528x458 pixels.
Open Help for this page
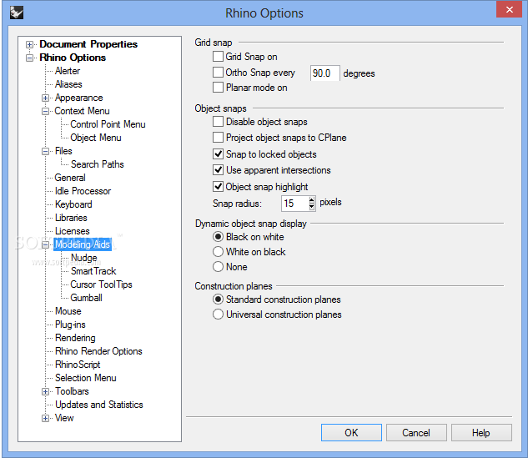coord(481,432)
